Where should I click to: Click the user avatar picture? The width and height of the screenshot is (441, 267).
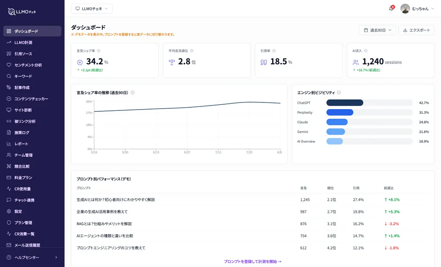405,9
